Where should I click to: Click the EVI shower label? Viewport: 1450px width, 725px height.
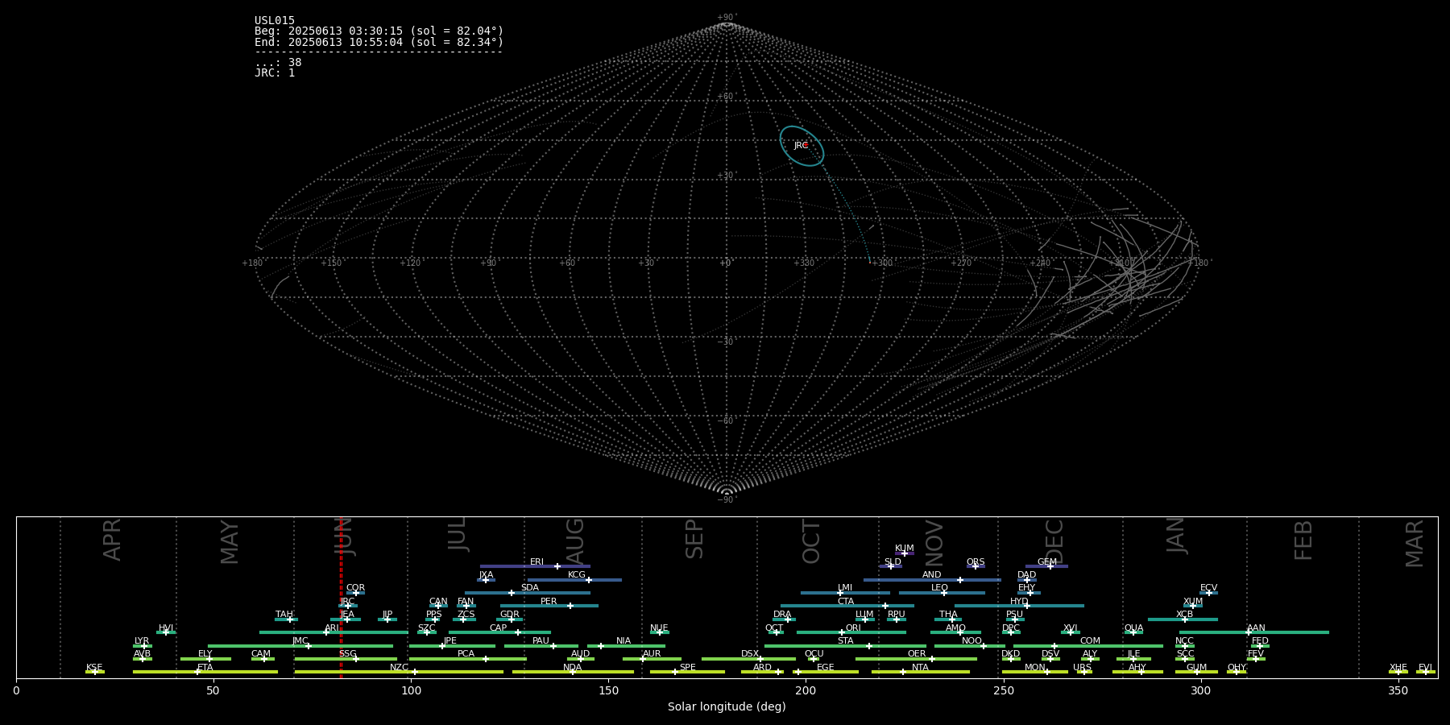coord(1425,667)
